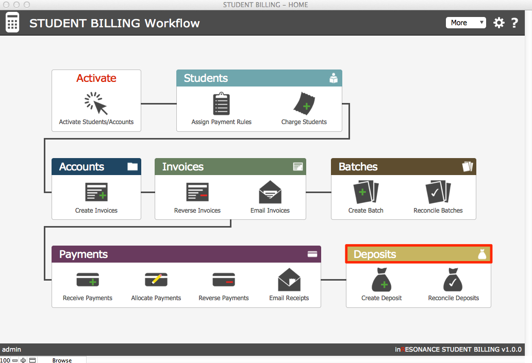This screenshot has height=363, width=532.
Task: Open Email Invoices envelope icon
Action: 270,192
